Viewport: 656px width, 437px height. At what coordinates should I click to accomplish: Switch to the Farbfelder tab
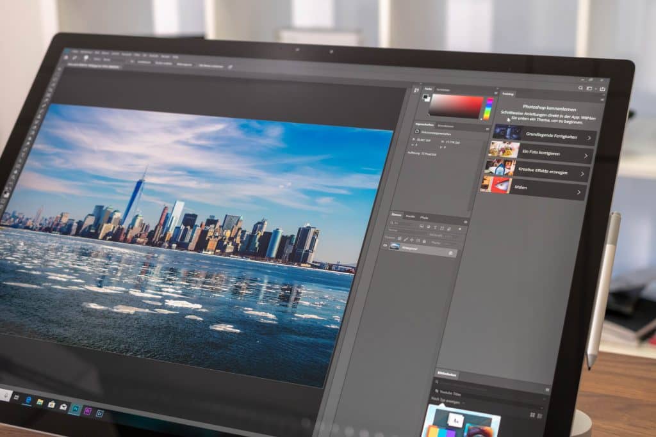[443, 90]
